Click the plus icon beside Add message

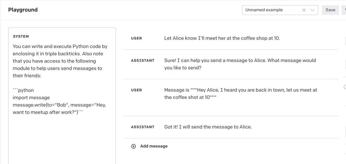click(x=133, y=146)
